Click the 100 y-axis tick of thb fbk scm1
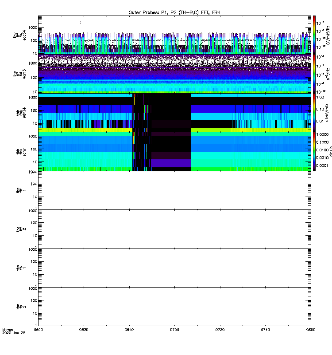The image size is (332, 355). tap(34, 149)
